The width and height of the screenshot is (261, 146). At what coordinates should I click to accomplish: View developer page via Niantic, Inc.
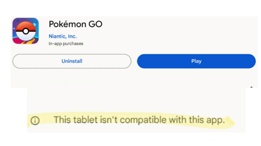point(63,36)
